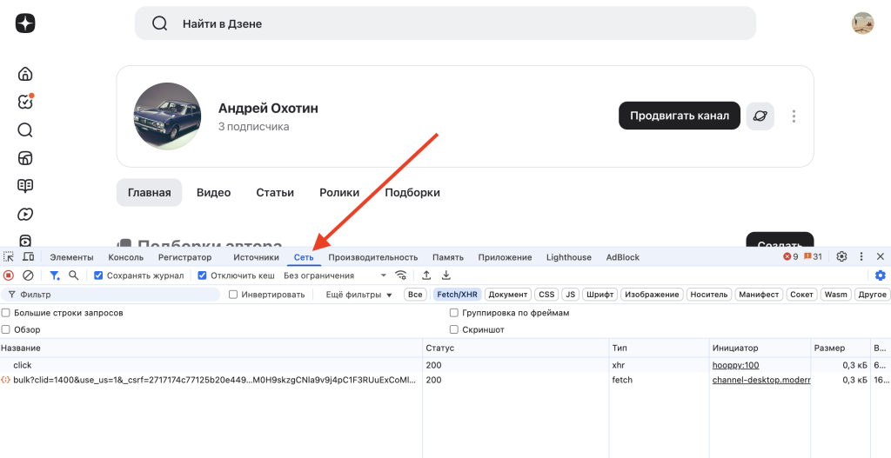Switch to the Консоль tab
891x458 pixels.
[125, 257]
